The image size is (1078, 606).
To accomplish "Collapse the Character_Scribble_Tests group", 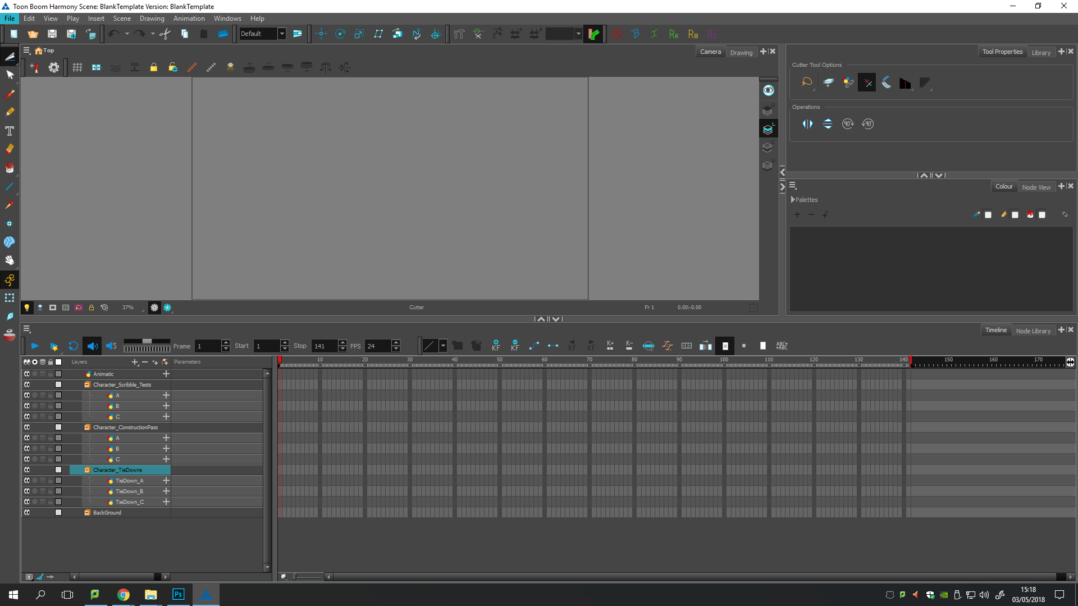I will point(87,384).
